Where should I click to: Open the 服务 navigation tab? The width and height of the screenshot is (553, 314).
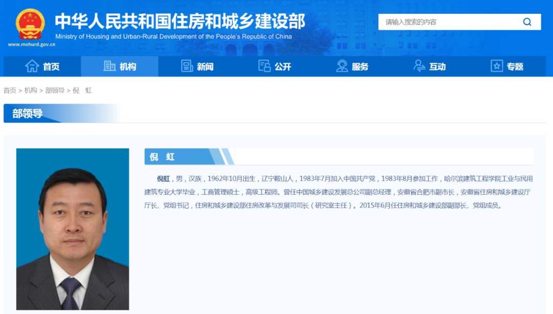pos(352,66)
